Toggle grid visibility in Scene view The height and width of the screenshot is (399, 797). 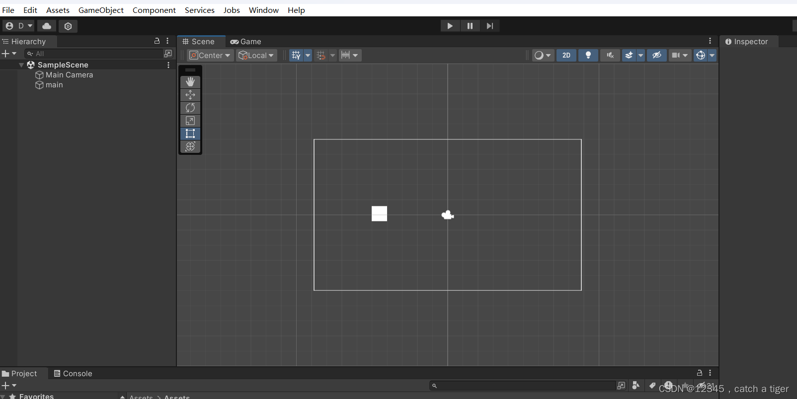296,55
